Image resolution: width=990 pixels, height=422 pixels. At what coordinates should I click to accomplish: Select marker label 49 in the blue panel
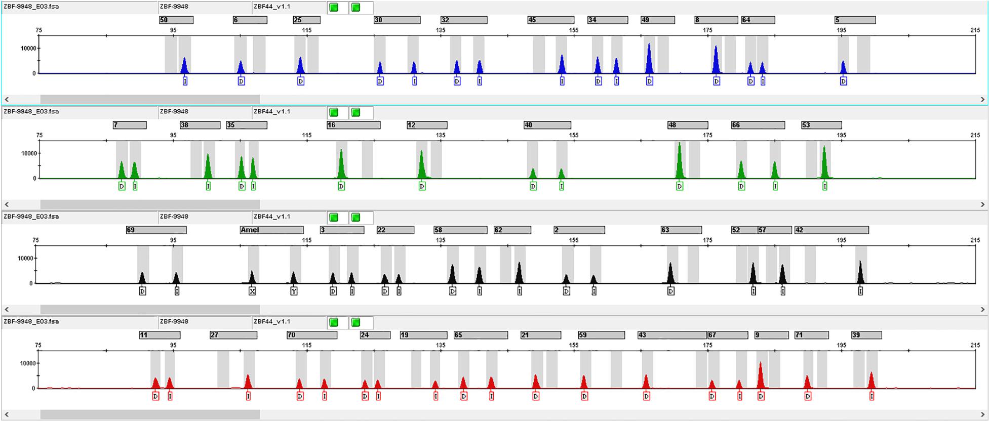coord(658,20)
